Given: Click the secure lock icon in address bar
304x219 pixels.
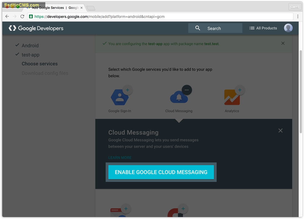Looking at the screenshot, I should click(31, 17).
